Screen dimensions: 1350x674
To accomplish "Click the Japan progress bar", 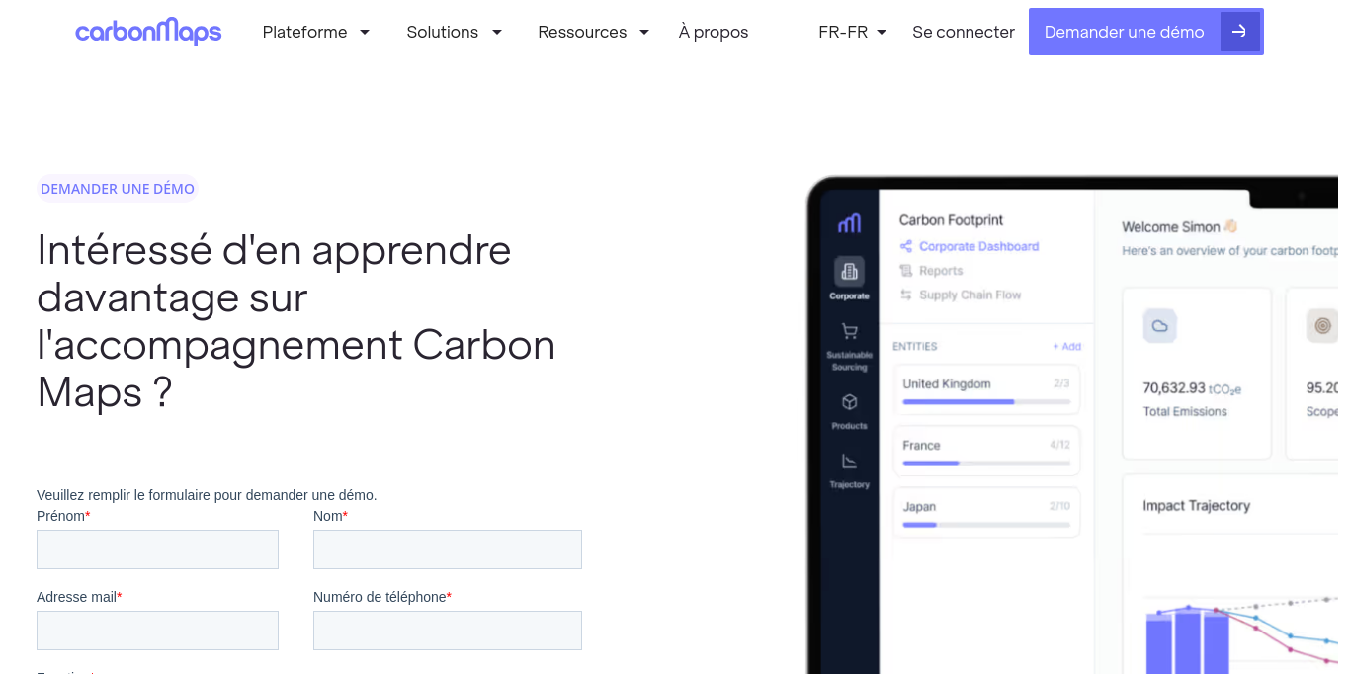I will 986,525.
